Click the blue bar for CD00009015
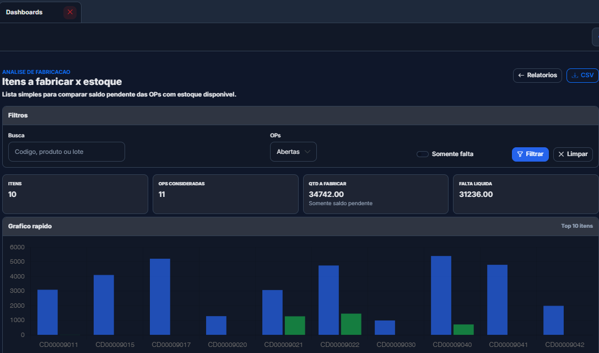Viewport: 599px width, 353px height. [104, 305]
